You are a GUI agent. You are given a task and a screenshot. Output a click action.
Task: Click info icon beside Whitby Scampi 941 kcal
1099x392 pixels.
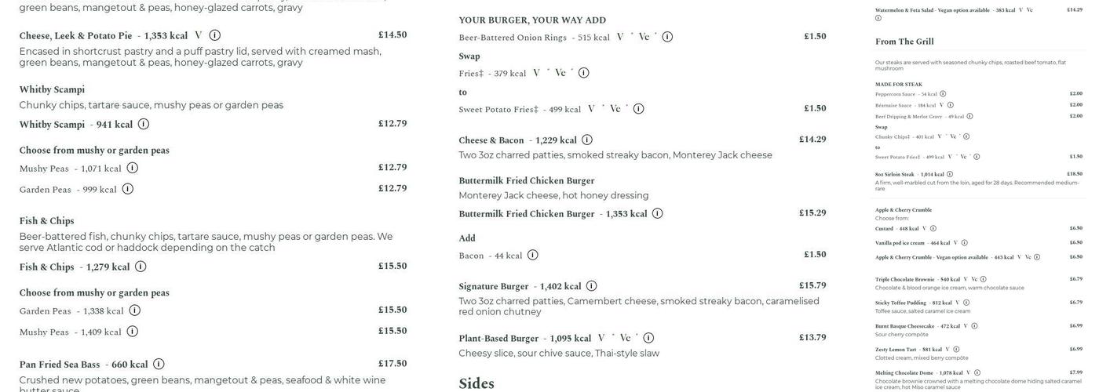click(144, 124)
